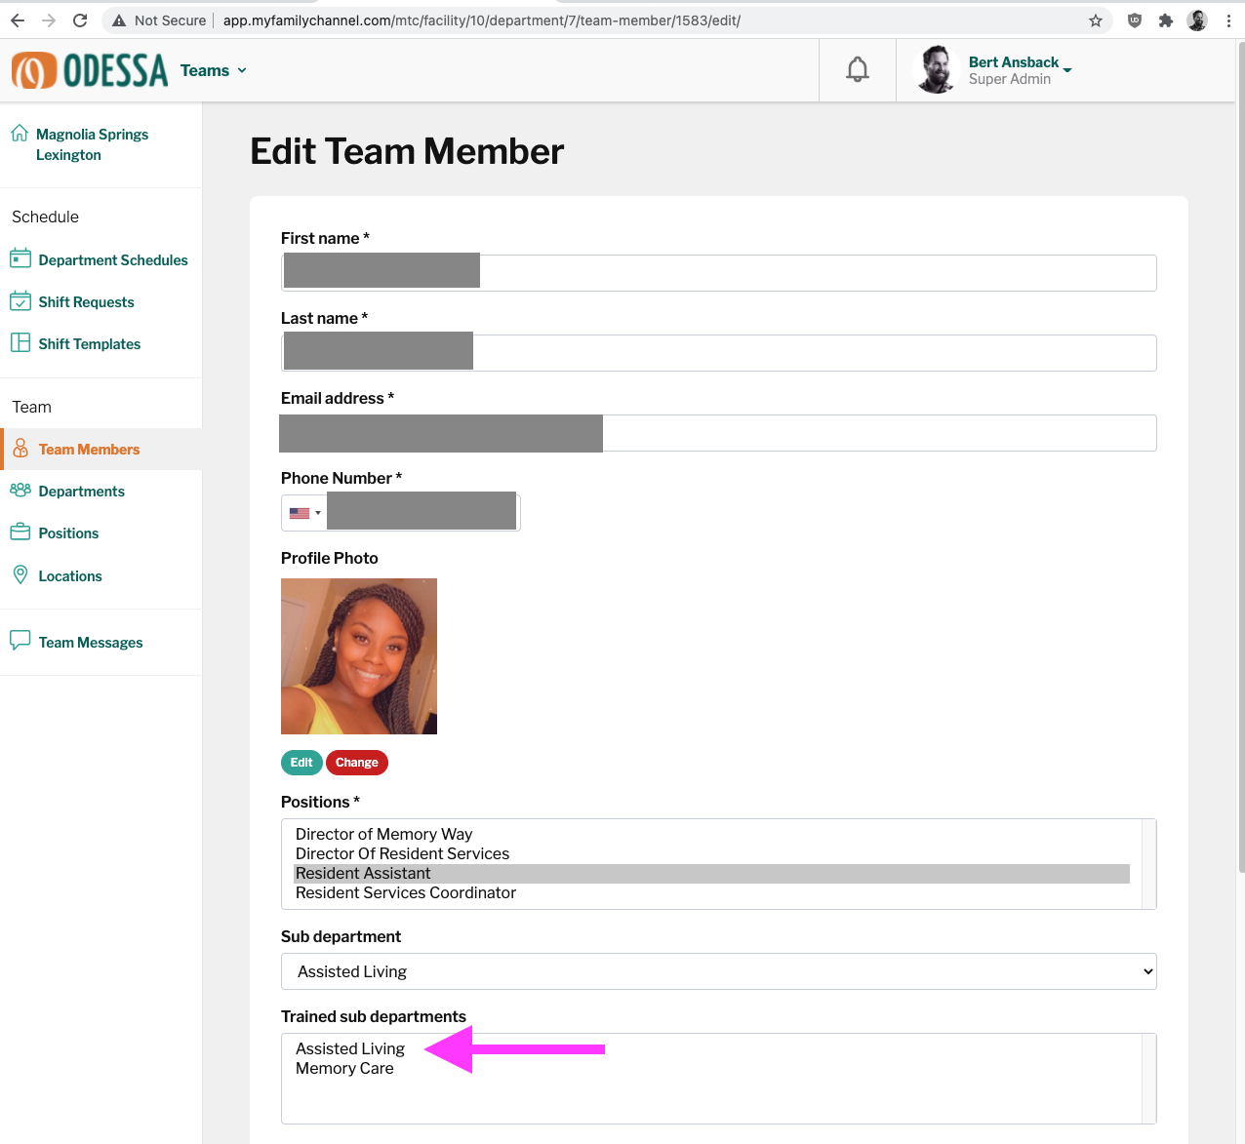Bookmark page with star icon

pyautogui.click(x=1096, y=20)
